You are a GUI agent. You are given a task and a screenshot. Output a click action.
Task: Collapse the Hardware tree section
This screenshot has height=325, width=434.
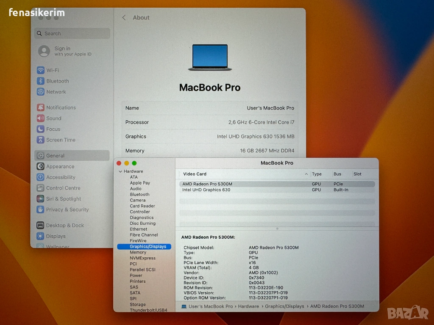click(x=120, y=171)
